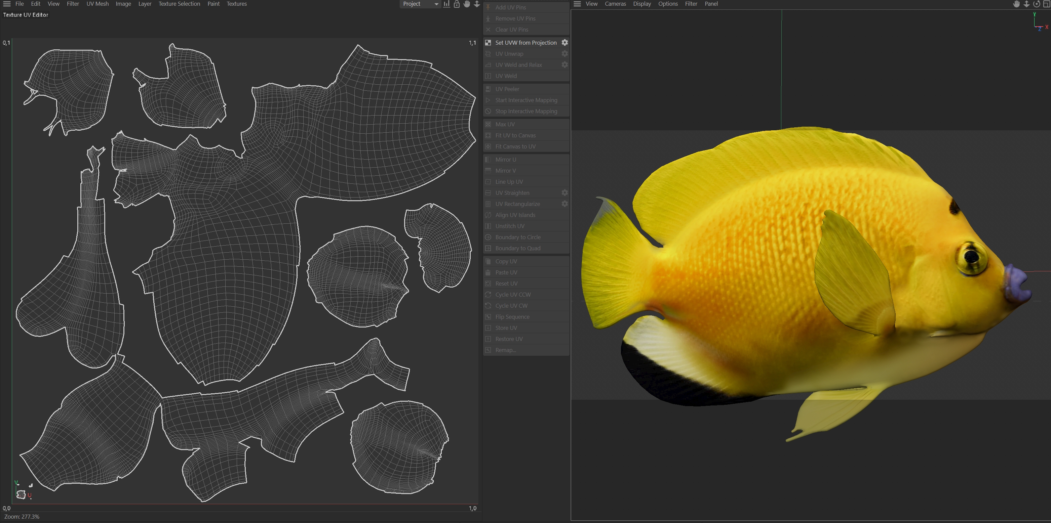Image resolution: width=1051 pixels, height=523 pixels.
Task: Open the Texture Selection menu
Action: pos(179,4)
